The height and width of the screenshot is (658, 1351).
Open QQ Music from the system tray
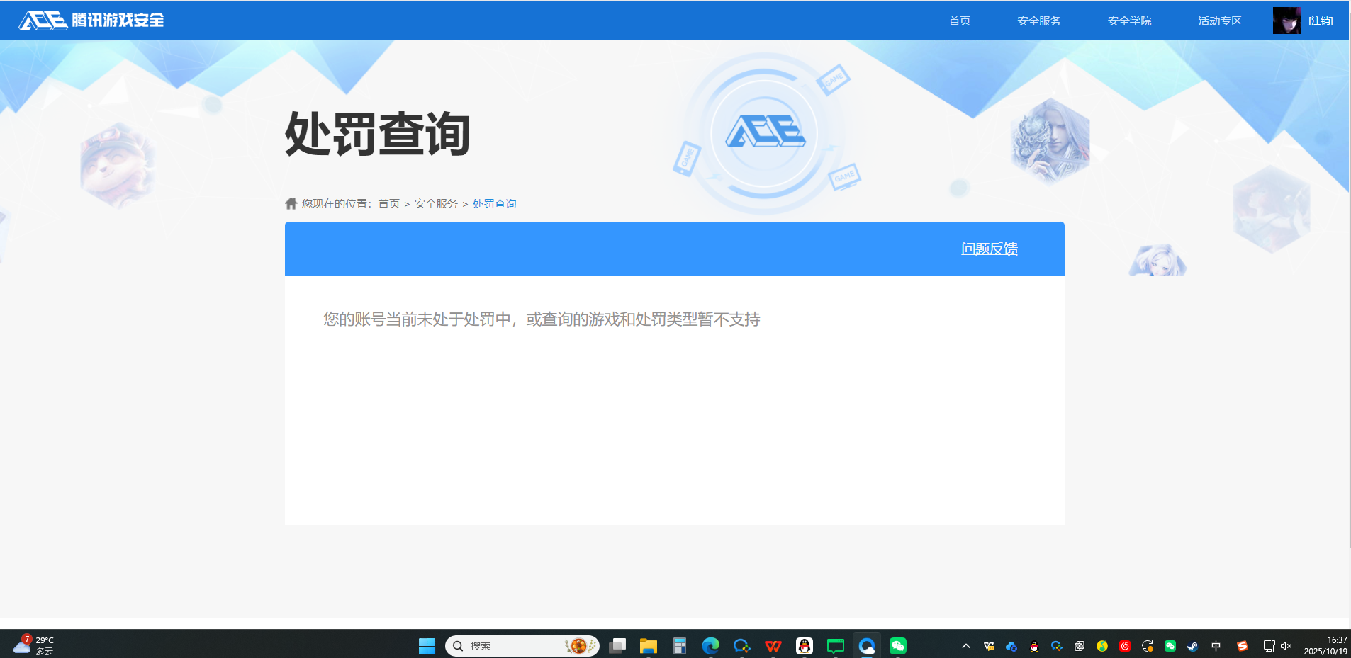pos(1103,646)
